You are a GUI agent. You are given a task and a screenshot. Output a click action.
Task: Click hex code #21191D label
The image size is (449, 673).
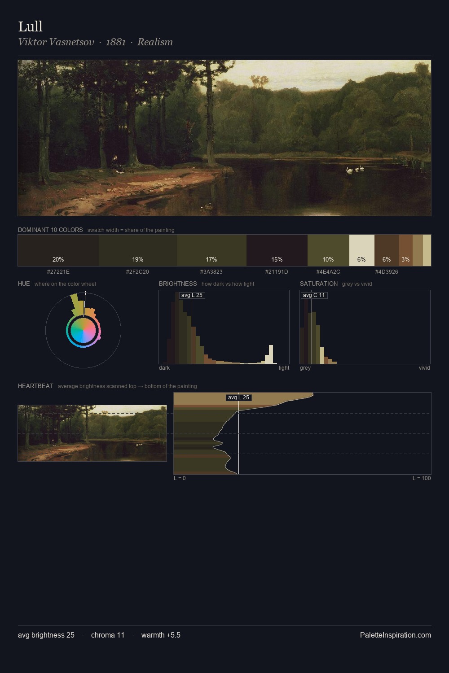click(x=277, y=272)
